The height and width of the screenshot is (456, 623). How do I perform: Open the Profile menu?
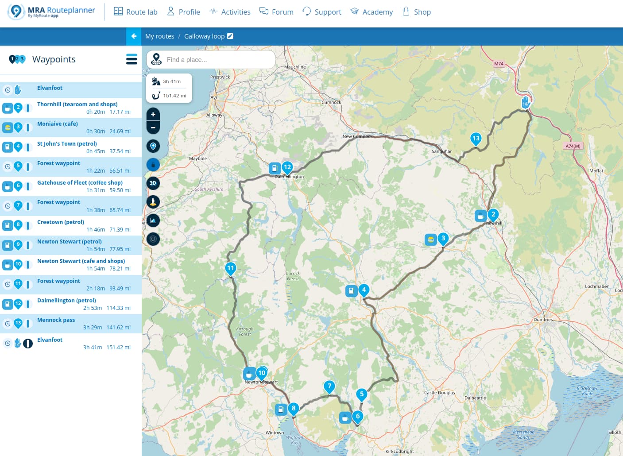(x=183, y=12)
